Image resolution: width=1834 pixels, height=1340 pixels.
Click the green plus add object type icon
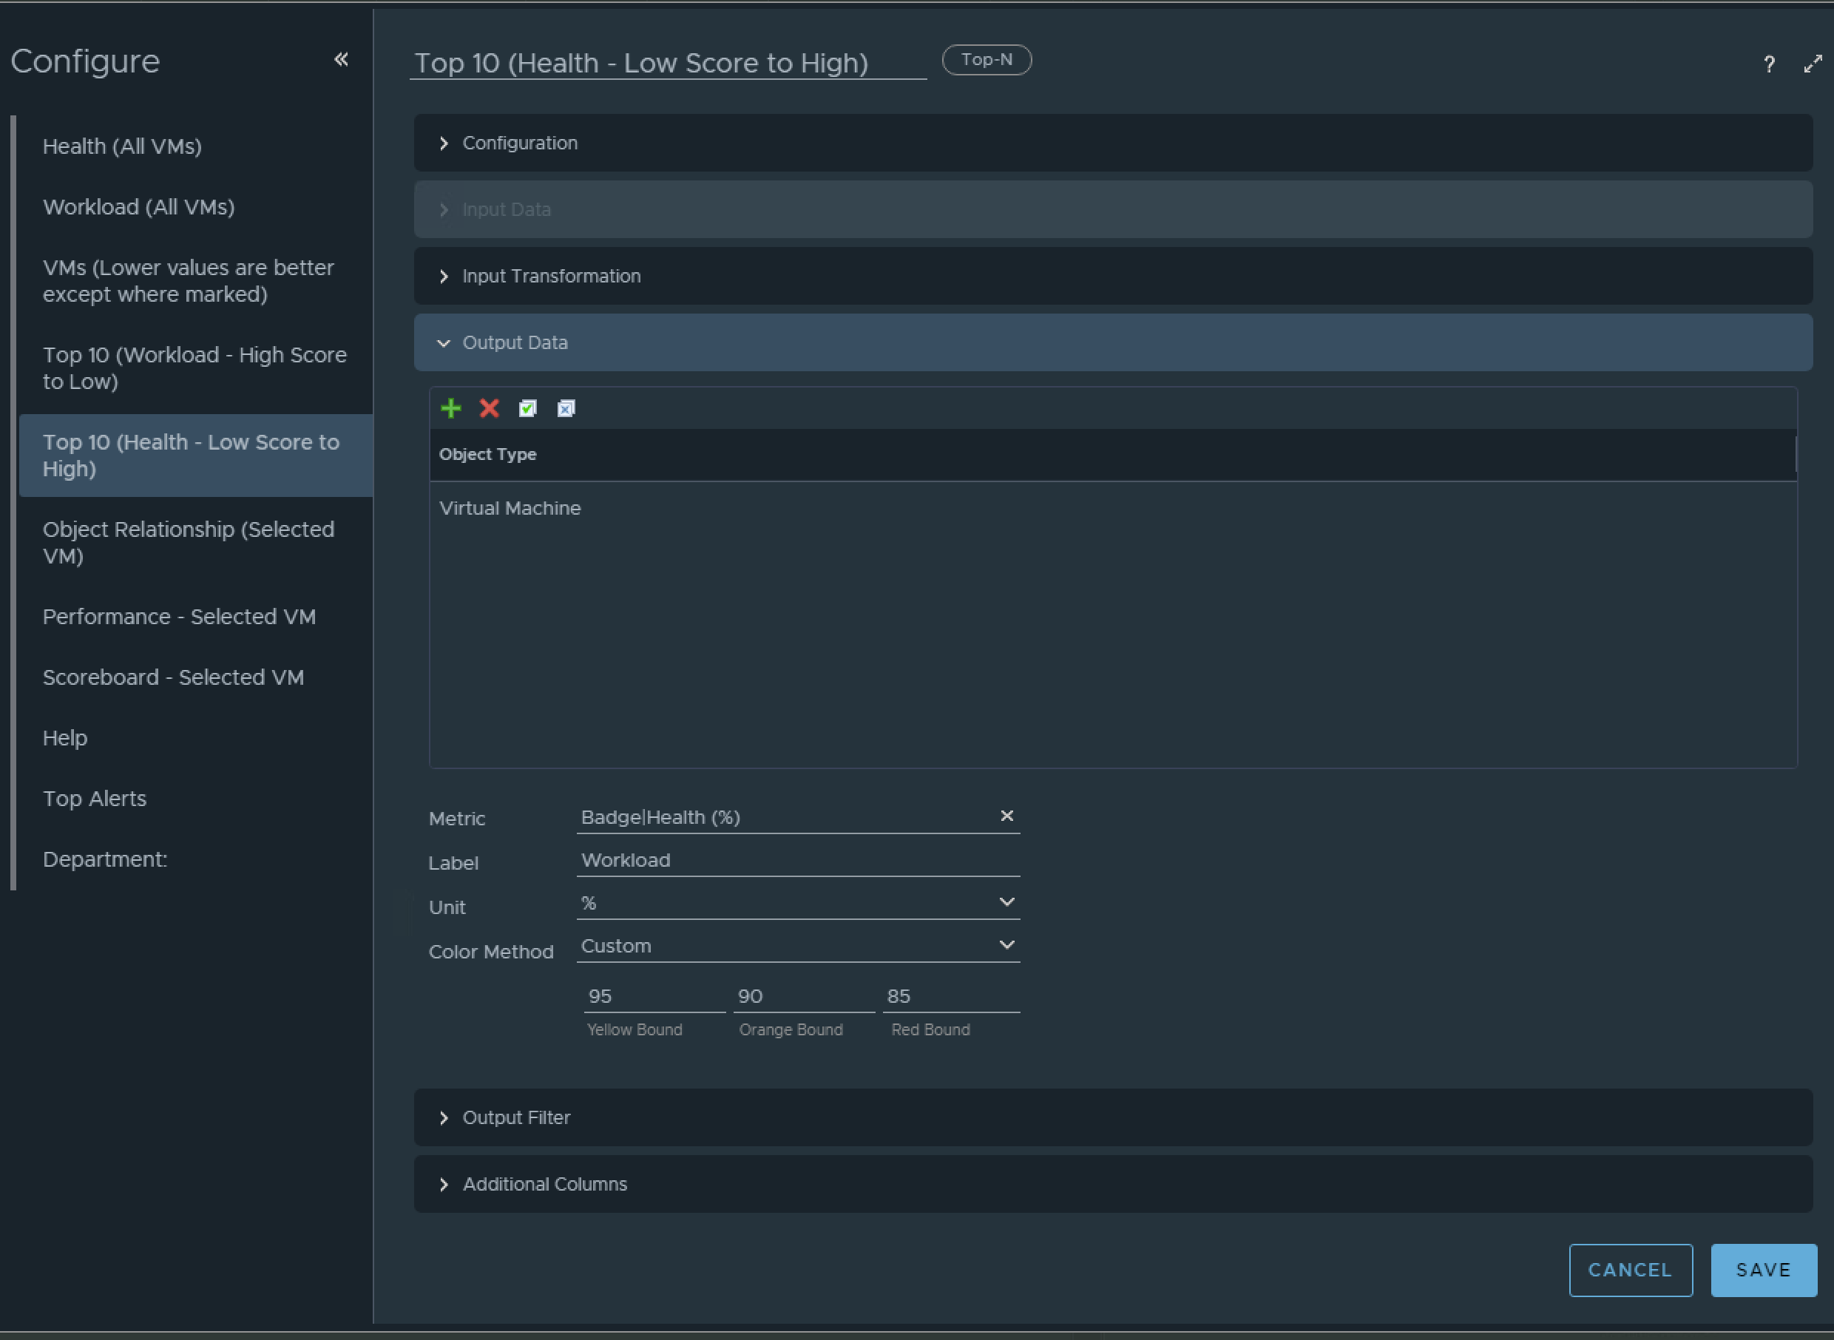pos(450,408)
